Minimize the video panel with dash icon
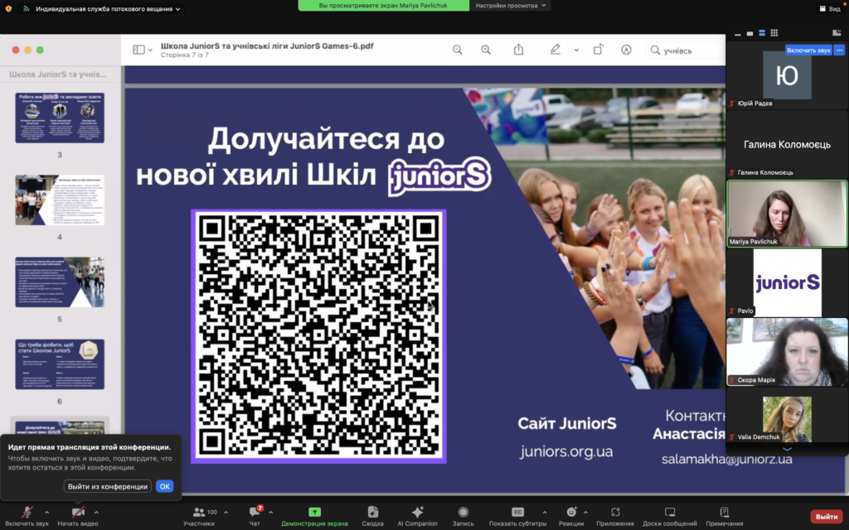Image resolution: width=849 pixels, height=530 pixels. pos(737,33)
